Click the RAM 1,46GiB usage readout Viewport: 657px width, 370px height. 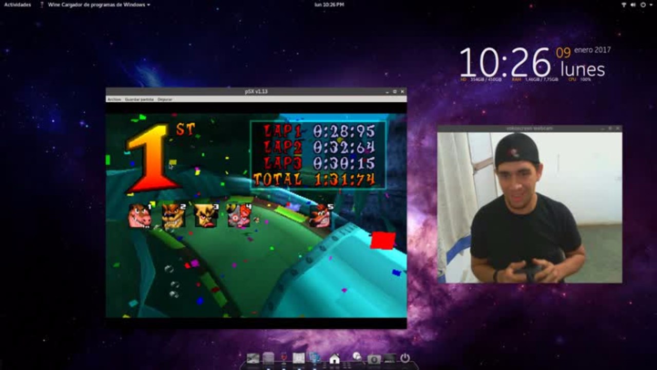[x=535, y=80]
